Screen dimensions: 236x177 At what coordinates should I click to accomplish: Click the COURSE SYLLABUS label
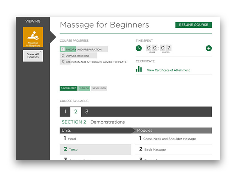click(x=74, y=101)
